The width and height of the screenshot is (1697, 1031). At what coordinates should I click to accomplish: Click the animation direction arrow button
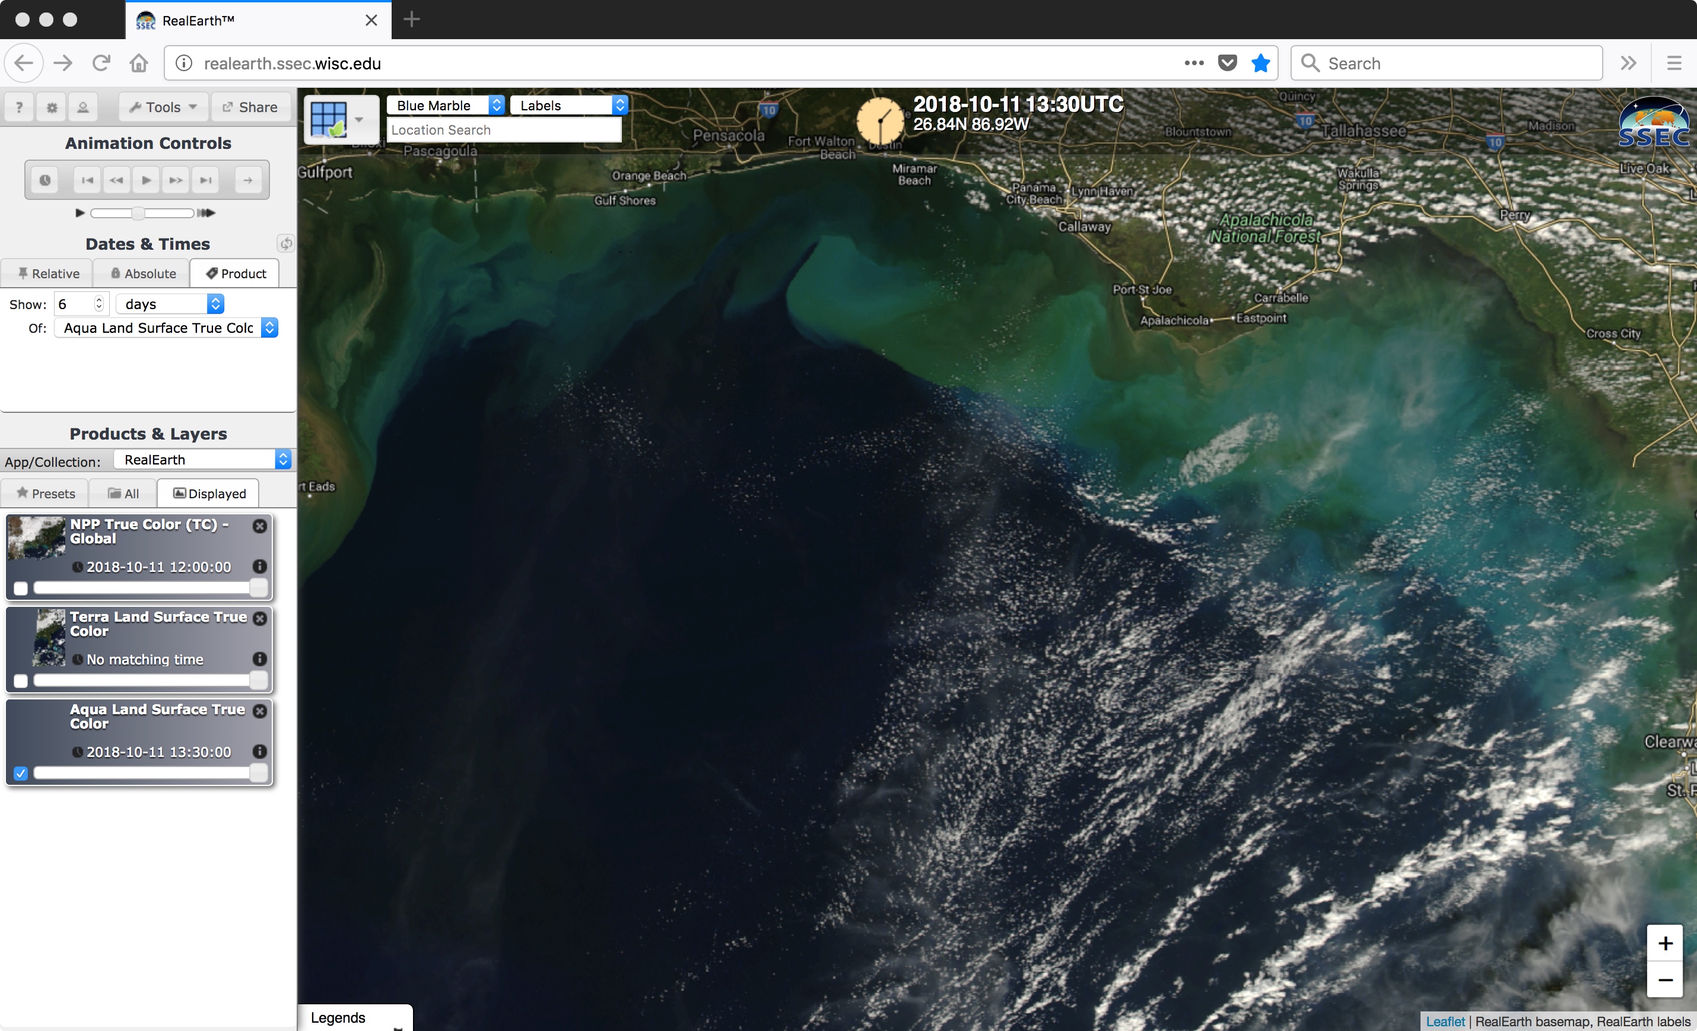248,180
